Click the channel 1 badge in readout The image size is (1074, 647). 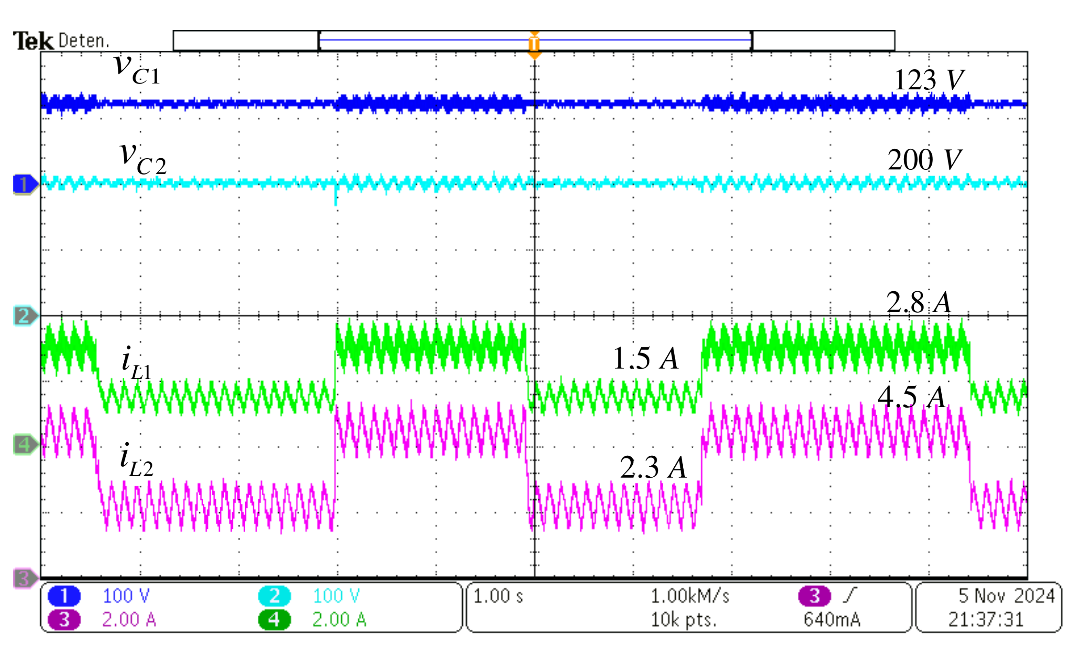pyautogui.click(x=64, y=596)
